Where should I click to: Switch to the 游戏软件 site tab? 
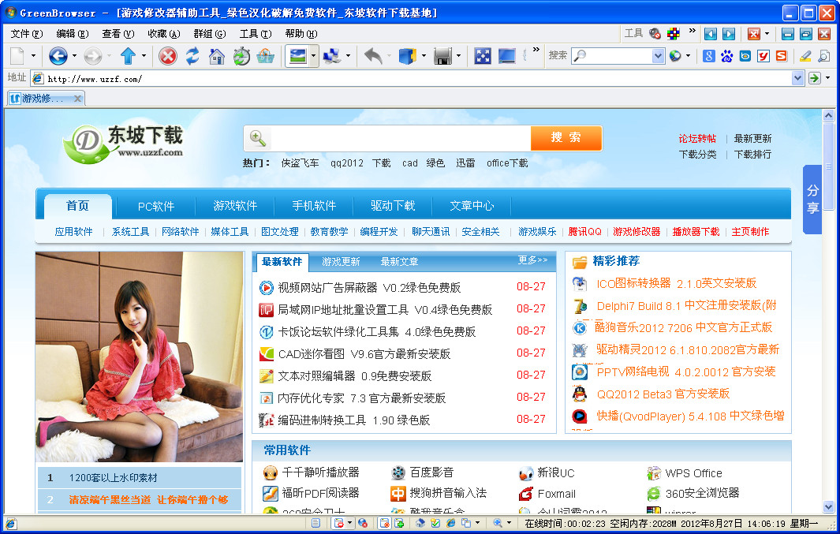(x=235, y=206)
